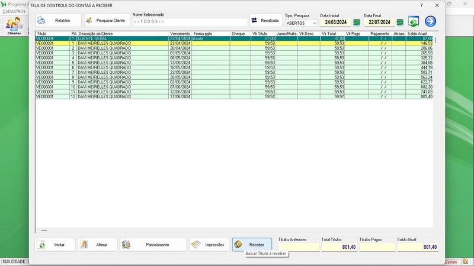This screenshot has width=474, height=266.
Task: Sort by the Vencimento column header
Action: (180, 34)
